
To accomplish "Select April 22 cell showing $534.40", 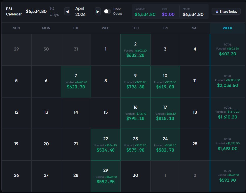I will coord(106,144).
